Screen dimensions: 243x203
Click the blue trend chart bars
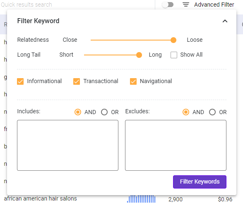tap(141, 199)
